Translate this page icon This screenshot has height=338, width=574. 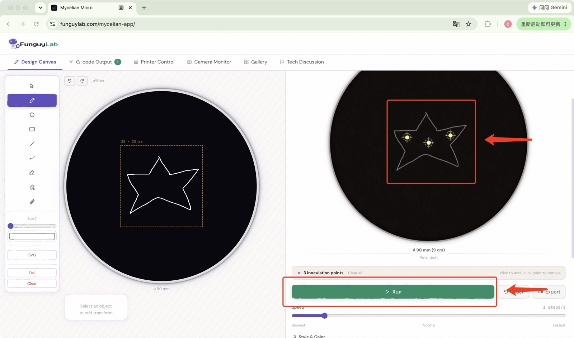coord(456,24)
